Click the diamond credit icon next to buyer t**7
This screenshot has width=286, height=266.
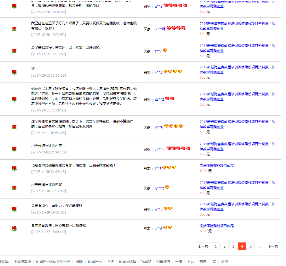[165, 50]
